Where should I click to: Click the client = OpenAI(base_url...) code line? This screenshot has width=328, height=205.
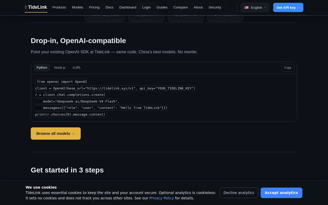pos(115,88)
